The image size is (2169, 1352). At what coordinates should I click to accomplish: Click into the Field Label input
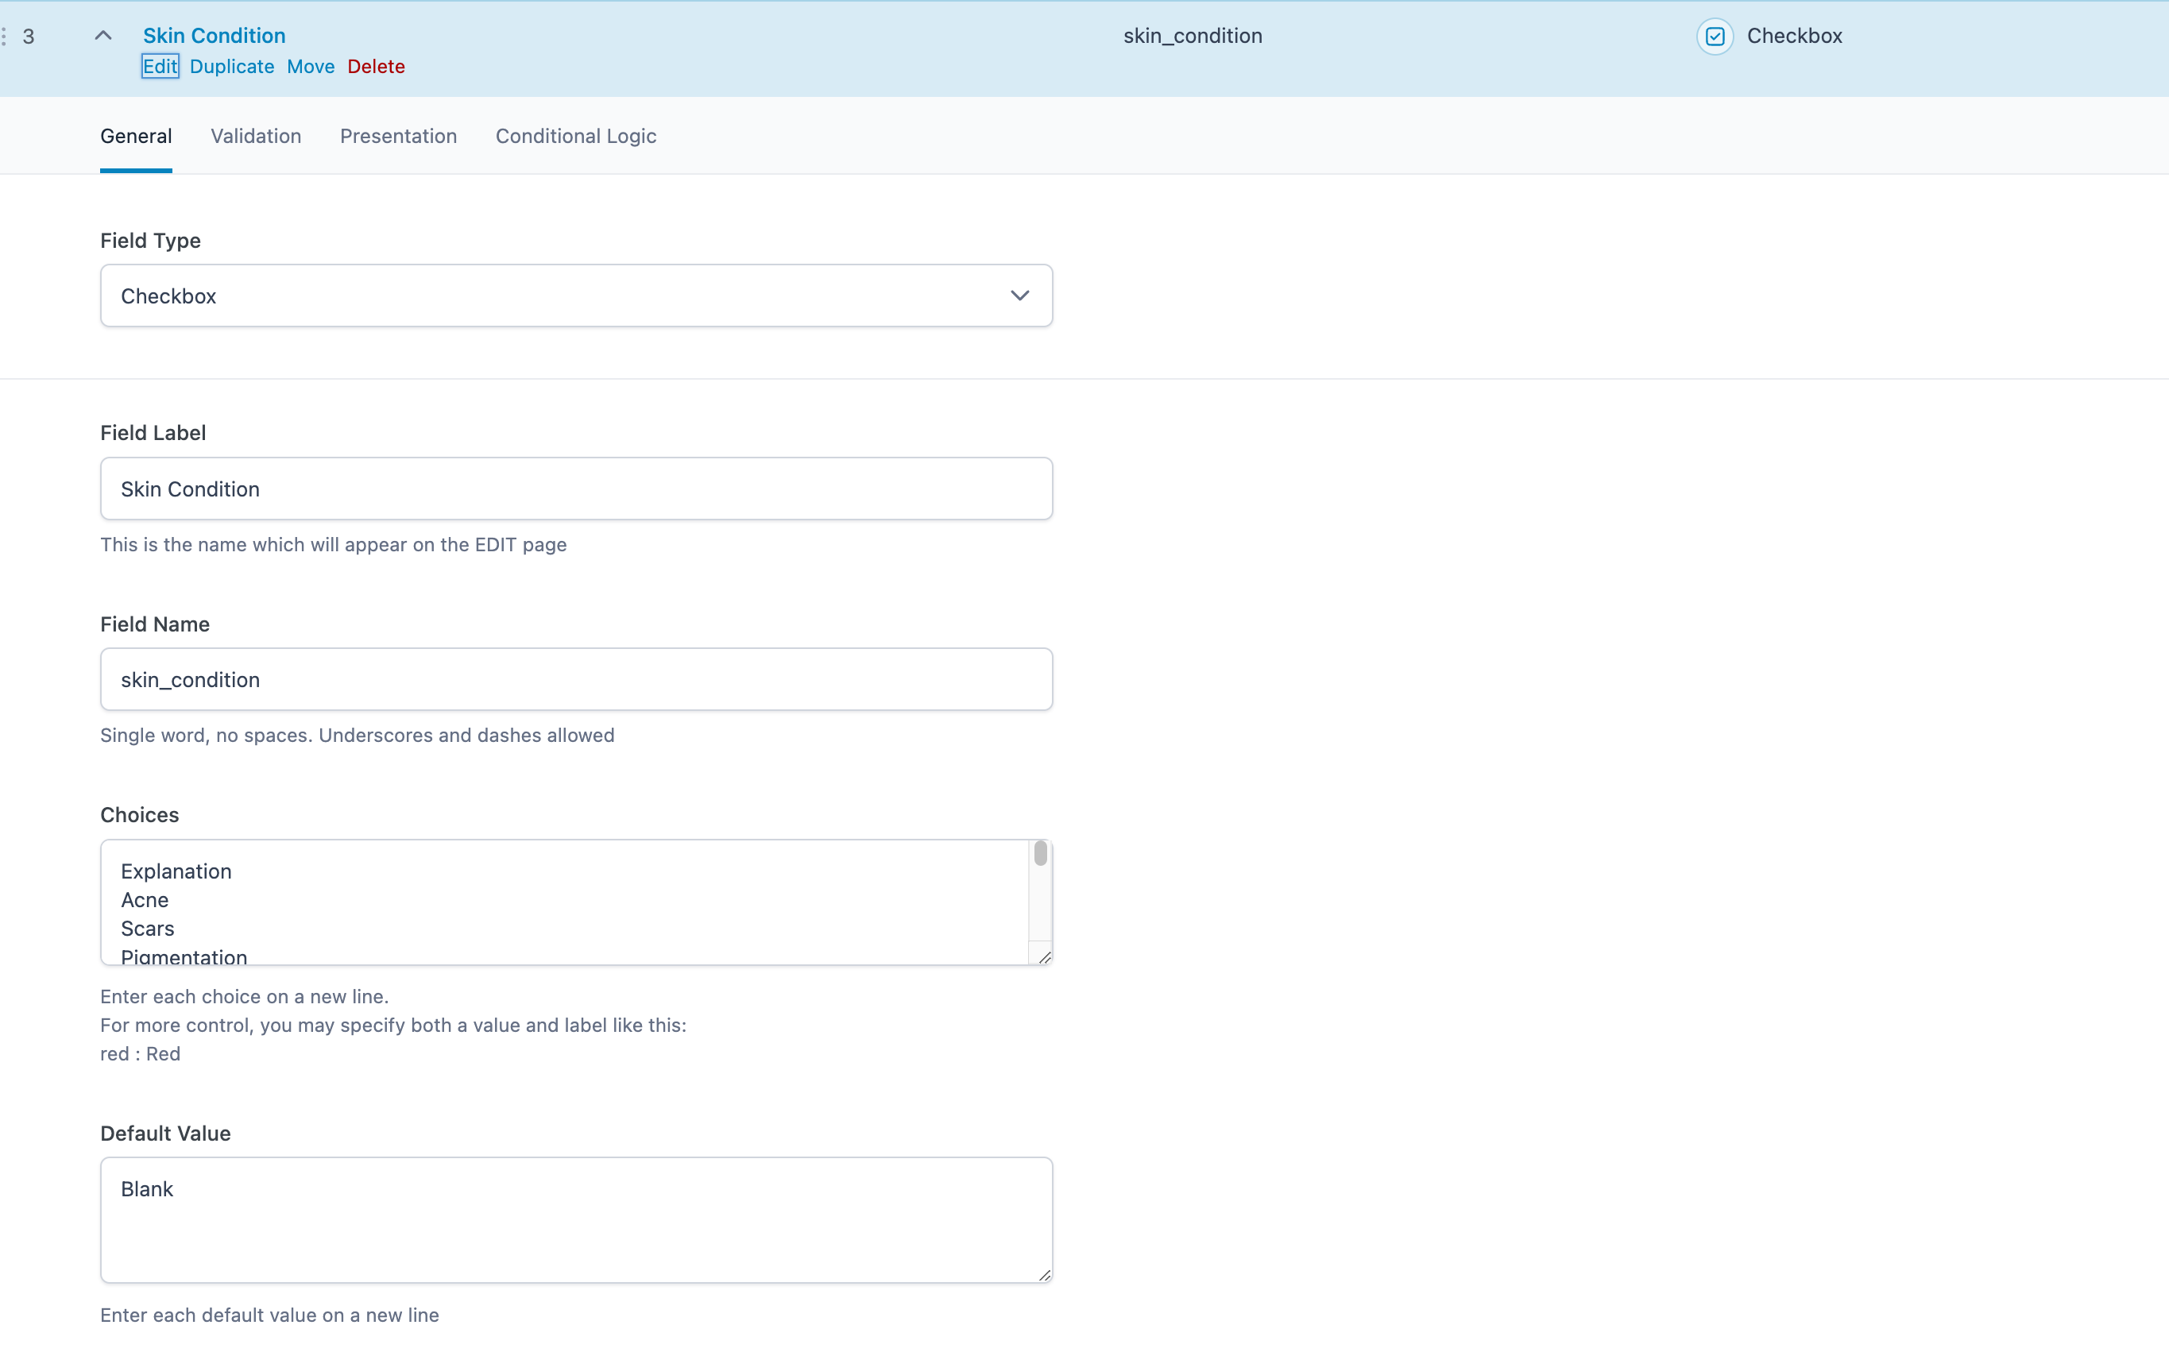(575, 489)
